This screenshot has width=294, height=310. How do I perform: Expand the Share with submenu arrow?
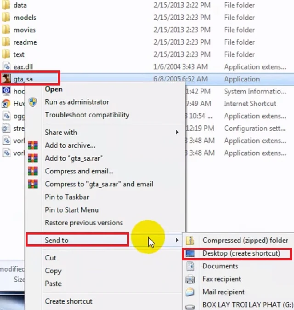coord(177,132)
